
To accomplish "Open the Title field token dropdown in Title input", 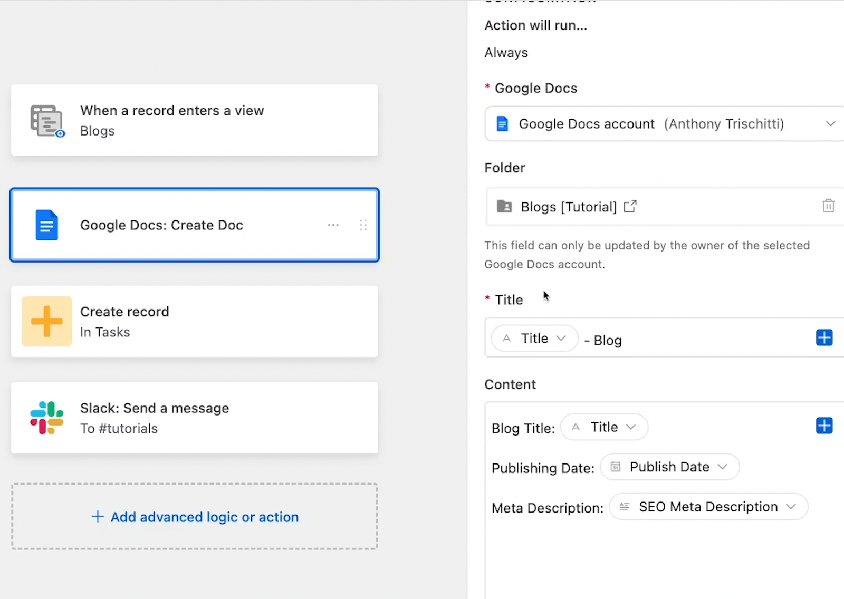I will (534, 339).
